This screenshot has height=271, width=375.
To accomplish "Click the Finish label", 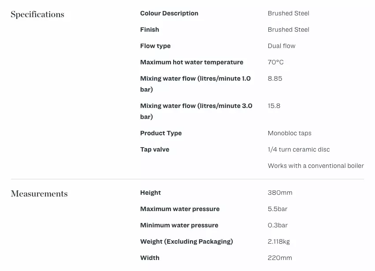I will 150,30.
